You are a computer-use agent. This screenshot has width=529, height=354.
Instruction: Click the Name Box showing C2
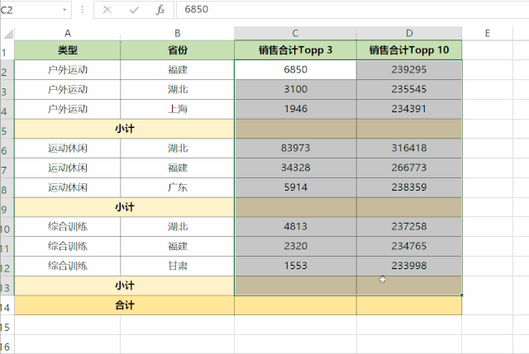pyautogui.click(x=36, y=10)
